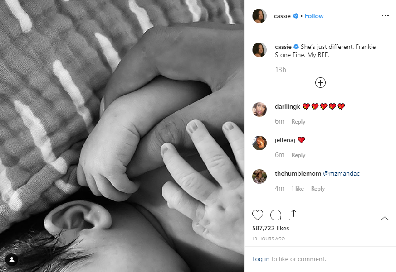The width and height of the screenshot is (396, 272).
Task: Like the post with the heart icon
Action: pyautogui.click(x=258, y=215)
